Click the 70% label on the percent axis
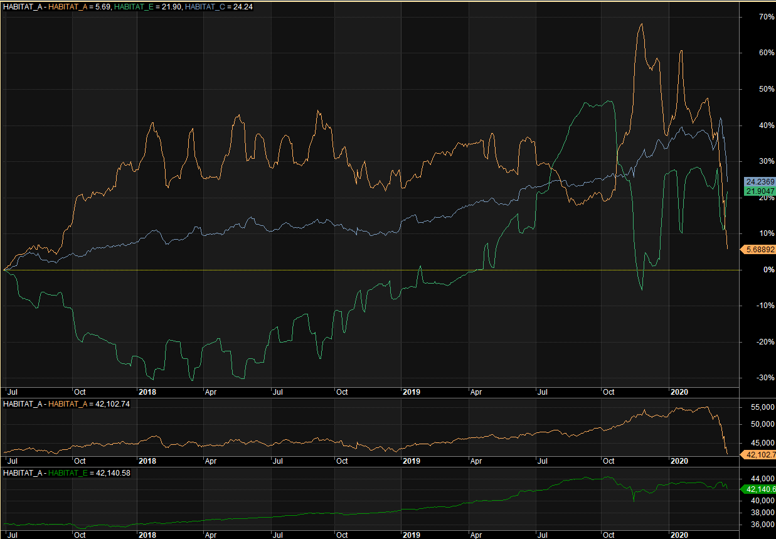The height and width of the screenshot is (539, 776). tap(766, 16)
